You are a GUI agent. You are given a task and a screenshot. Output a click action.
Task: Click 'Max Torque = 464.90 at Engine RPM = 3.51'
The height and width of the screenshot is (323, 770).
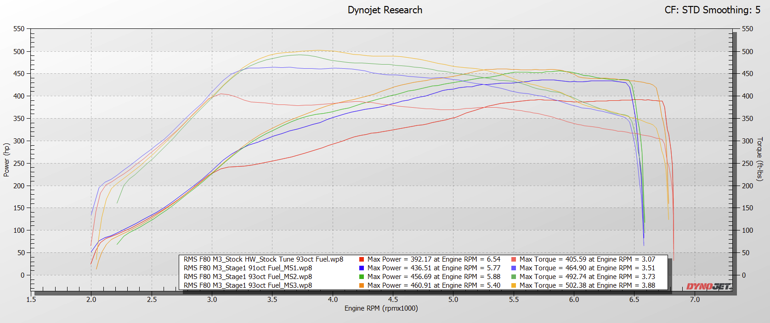(x=587, y=268)
